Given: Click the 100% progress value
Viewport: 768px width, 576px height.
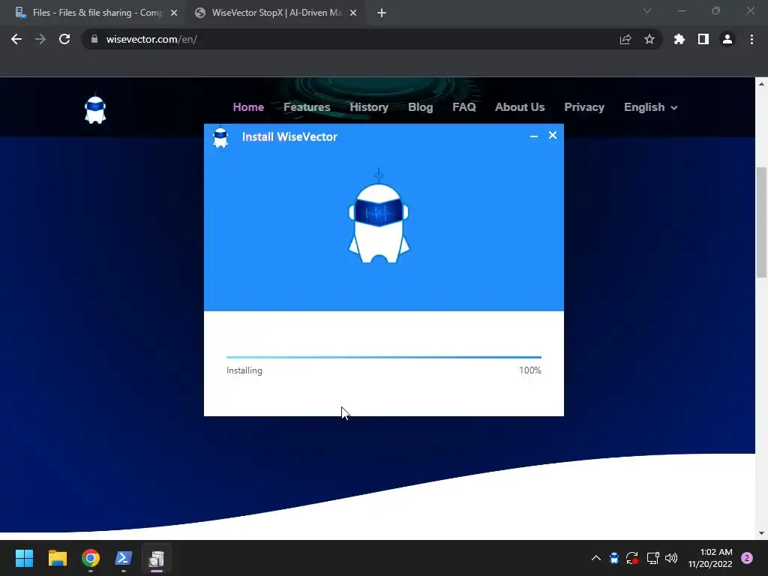Looking at the screenshot, I should click(x=530, y=370).
